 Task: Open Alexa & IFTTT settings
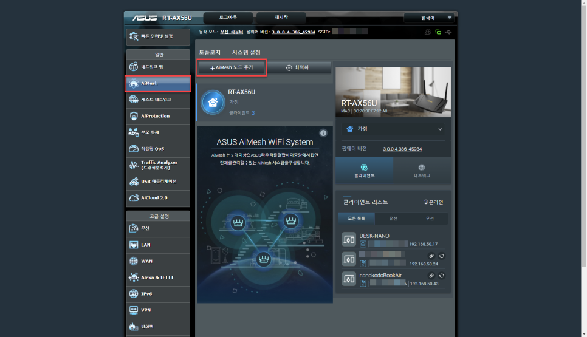tap(158, 277)
